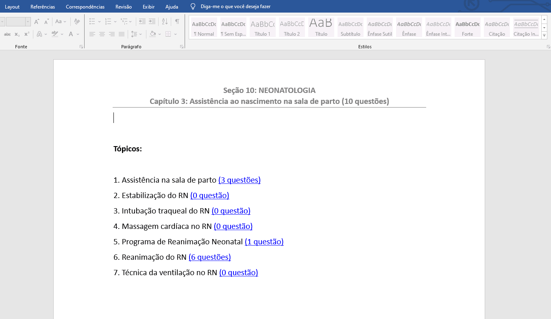Open the Estilos pane launcher
The width and height of the screenshot is (551, 319).
point(548,47)
